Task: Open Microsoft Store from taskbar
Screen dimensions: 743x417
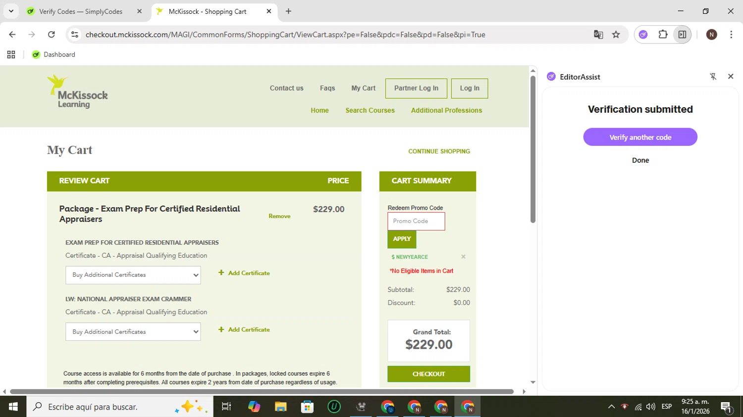Action: pos(308,407)
